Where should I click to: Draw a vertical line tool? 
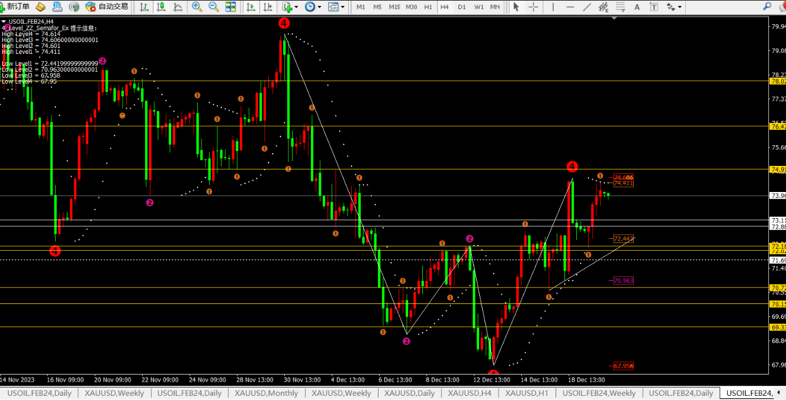553,7
